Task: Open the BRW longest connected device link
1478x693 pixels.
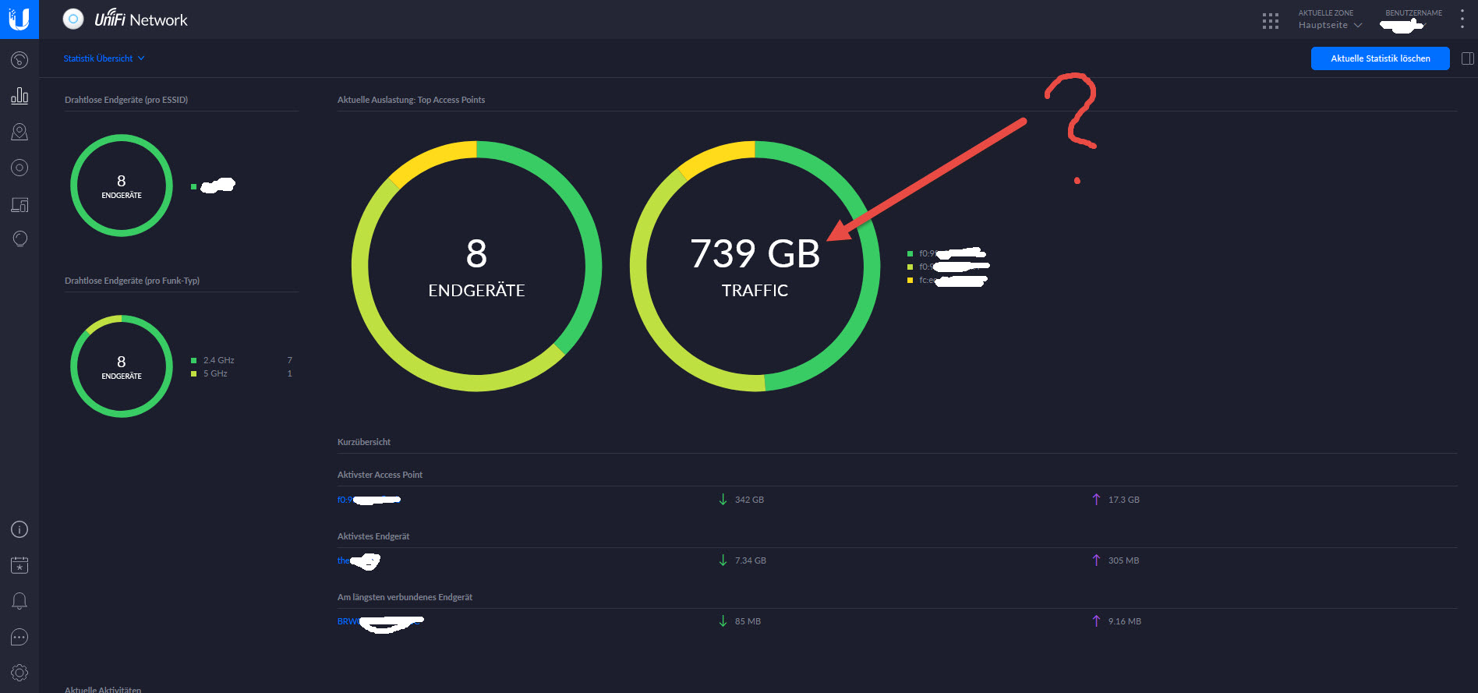Action: coord(380,622)
